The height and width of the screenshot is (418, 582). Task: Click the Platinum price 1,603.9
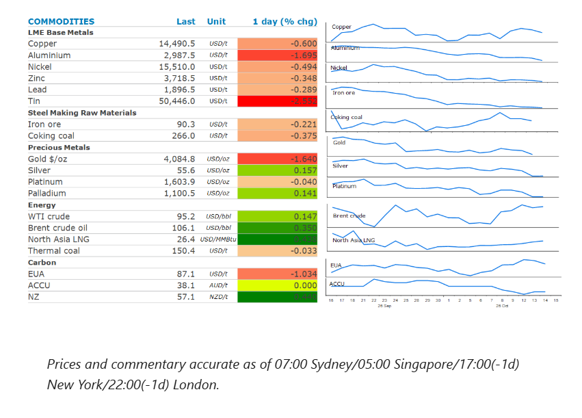(x=179, y=182)
